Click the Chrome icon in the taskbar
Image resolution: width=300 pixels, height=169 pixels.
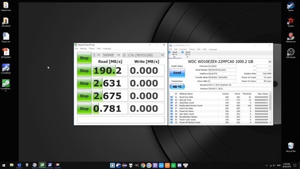(142, 165)
